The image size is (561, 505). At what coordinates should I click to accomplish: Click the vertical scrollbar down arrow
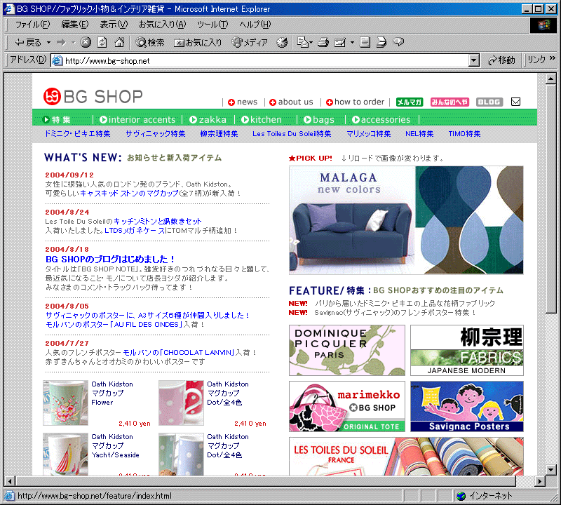(x=551, y=469)
